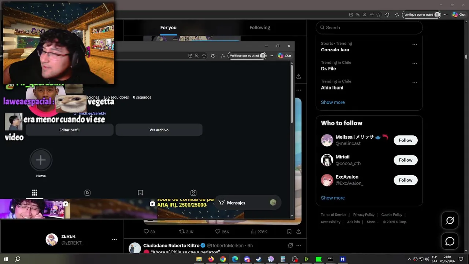469x264 pixels.
Task: Select the posts grid tab on profile
Action: (x=34, y=192)
